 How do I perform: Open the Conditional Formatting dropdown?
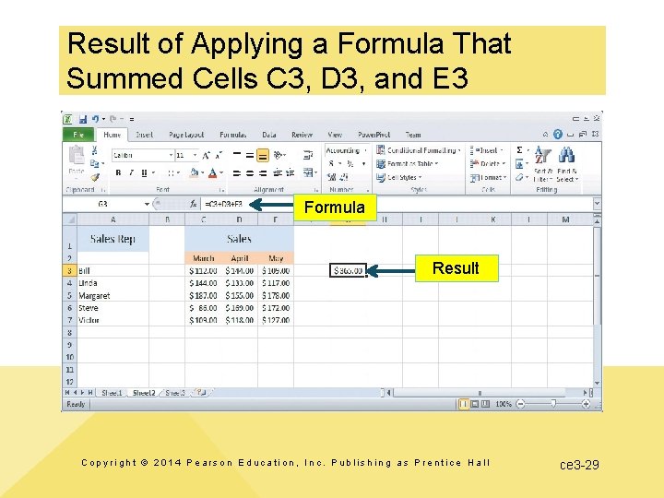[x=419, y=150]
